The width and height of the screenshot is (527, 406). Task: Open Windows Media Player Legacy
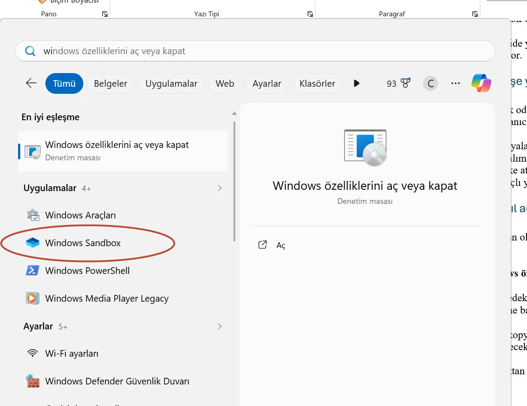tap(106, 298)
